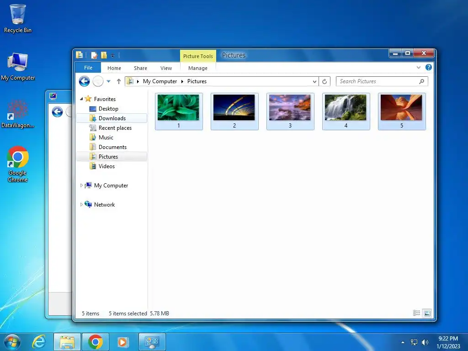Expand My Computer tree node
This screenshot has width=468, height=351.
pyautogui.click(x=81, y=186)
